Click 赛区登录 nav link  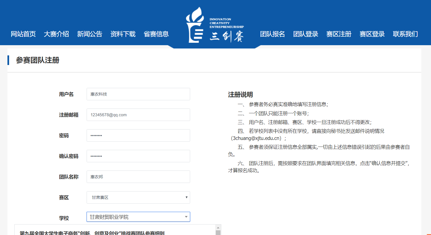pyautogui.click(x=372, y=34)
